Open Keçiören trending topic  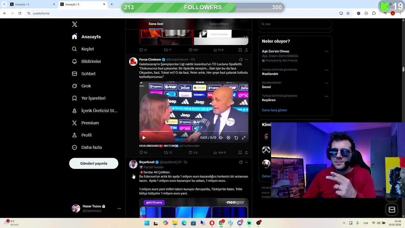point(269,100)
